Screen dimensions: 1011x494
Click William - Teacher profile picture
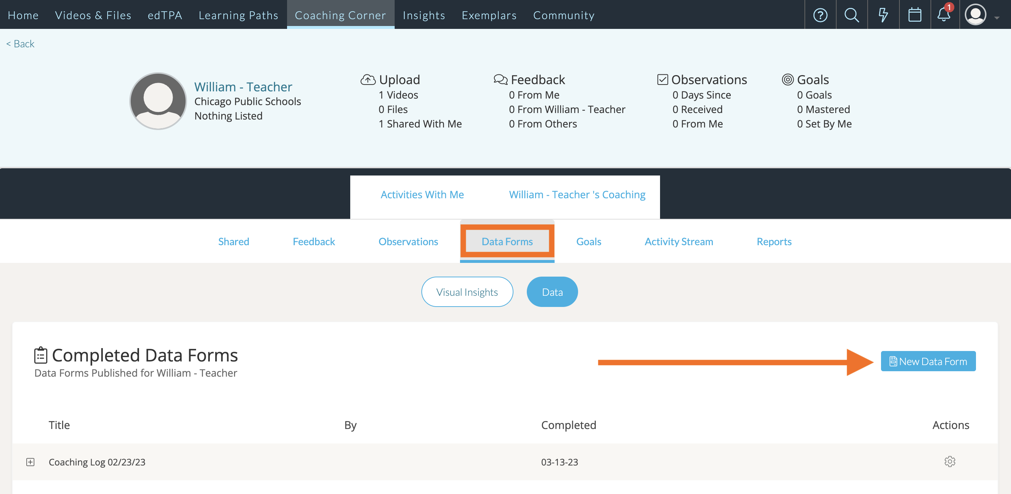tap(158, 101)
